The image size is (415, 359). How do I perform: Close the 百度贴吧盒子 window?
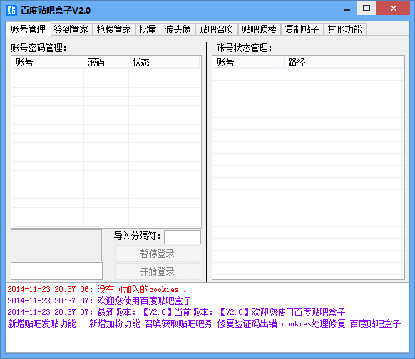[x=394, y=9]
